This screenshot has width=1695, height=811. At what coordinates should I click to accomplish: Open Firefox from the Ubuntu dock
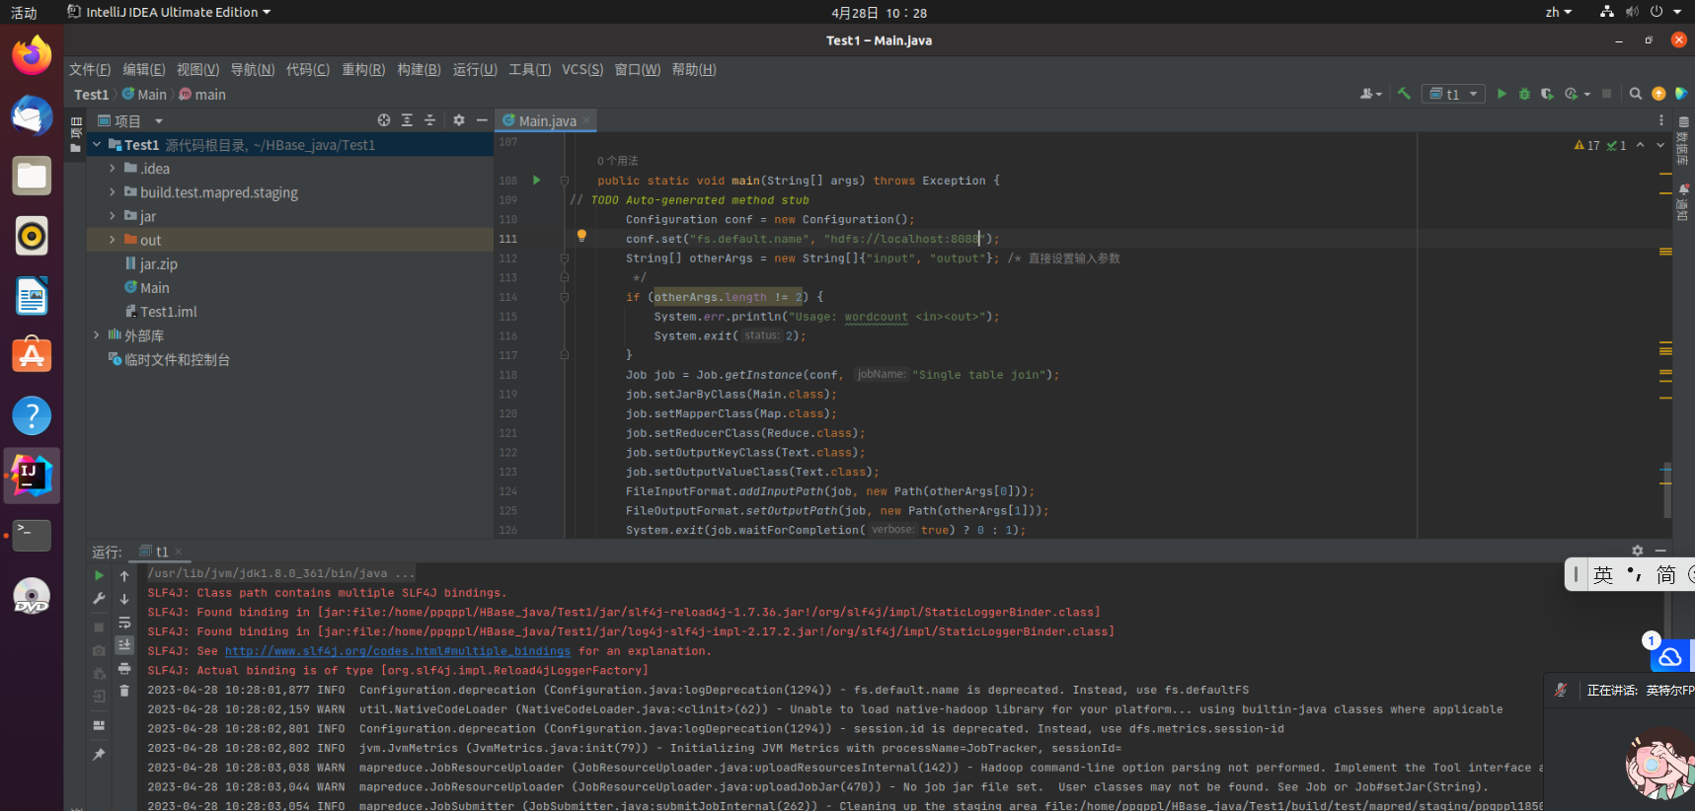[x=32, y=54]
